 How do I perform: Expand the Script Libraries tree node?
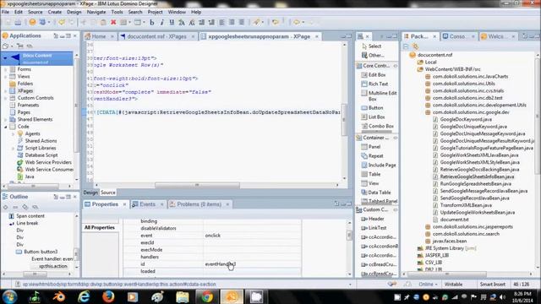pos(14,149)
